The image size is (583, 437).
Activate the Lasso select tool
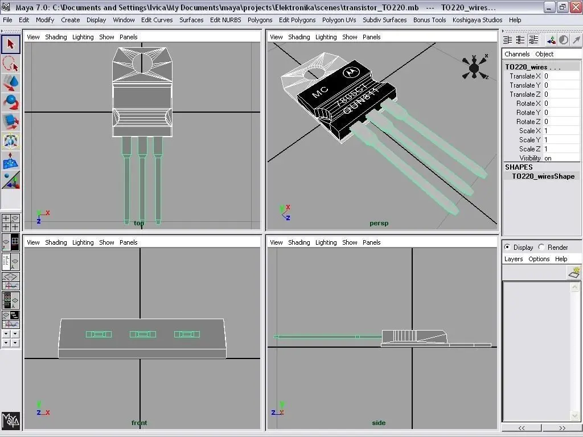[10, 64]
